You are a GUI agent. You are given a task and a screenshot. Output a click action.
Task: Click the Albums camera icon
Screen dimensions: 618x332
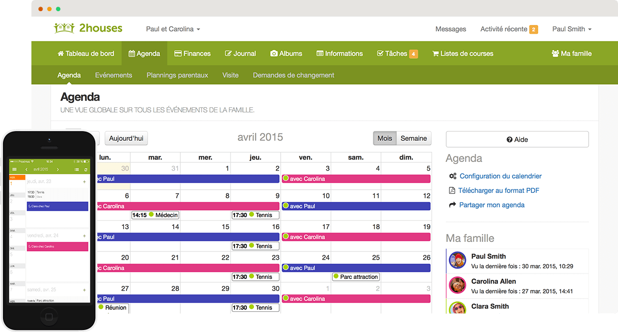pos(274,54)
